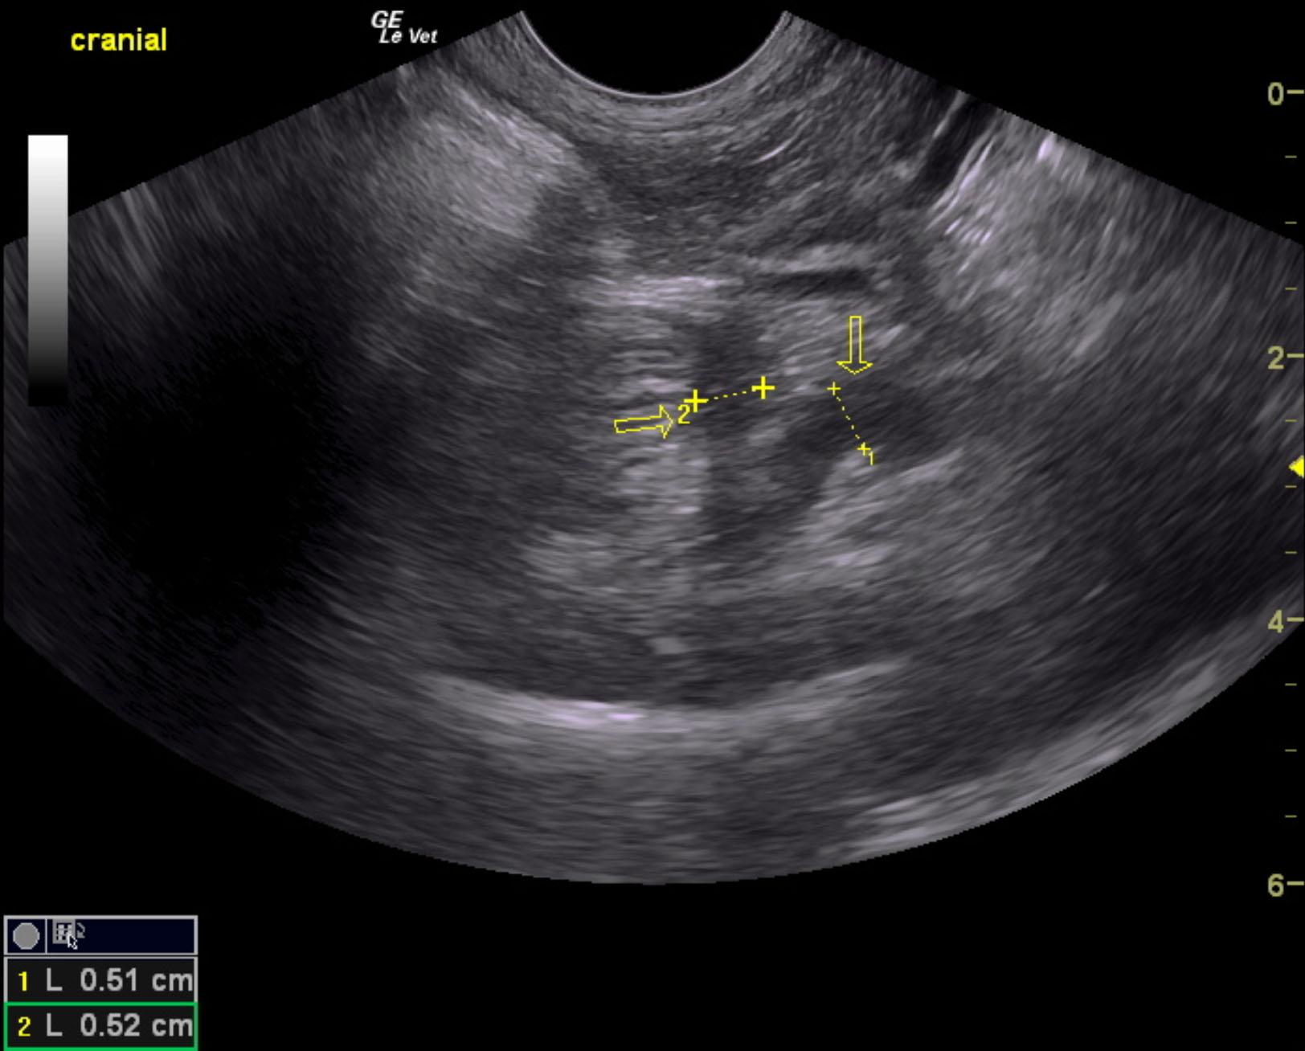Select lower caliper cross of measurement 1
Viewport: 1305px width, 1051px height.
coord(864,449)
